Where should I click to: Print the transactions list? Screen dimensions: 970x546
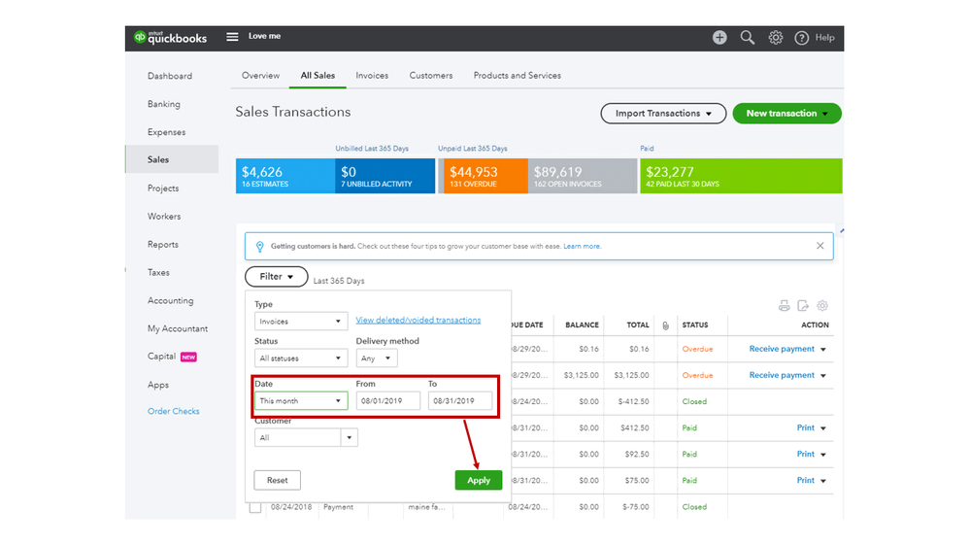coord(784,305)
